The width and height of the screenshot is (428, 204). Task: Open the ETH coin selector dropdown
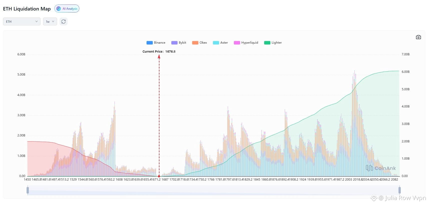click(22, 21)
